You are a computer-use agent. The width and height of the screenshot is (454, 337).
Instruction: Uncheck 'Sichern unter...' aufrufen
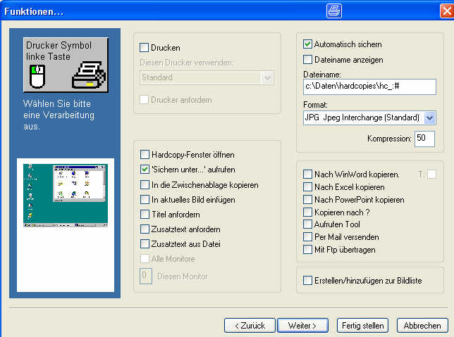145,170
